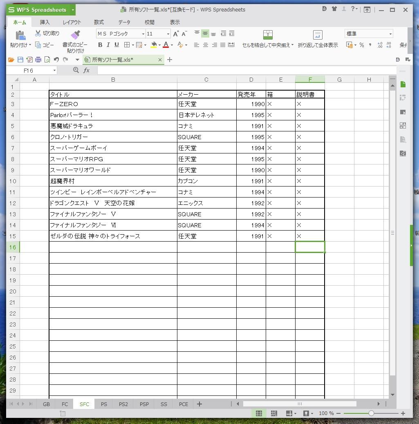
Task: Select the PCE sheet tab
Action: [184, 404]
